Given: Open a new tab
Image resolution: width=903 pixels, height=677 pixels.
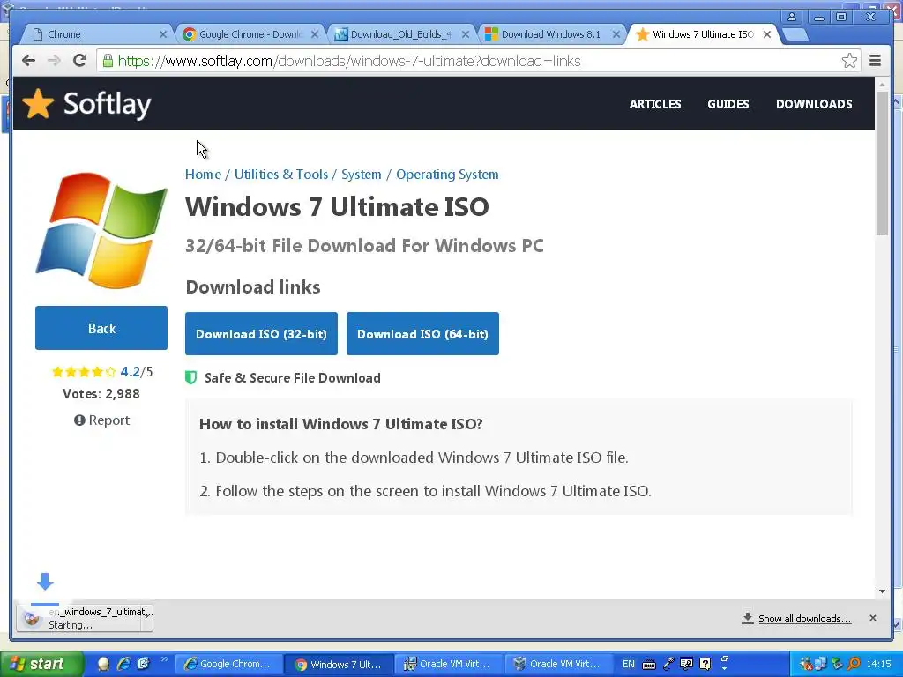Looking at the screenshot, I should click(795, 34).
